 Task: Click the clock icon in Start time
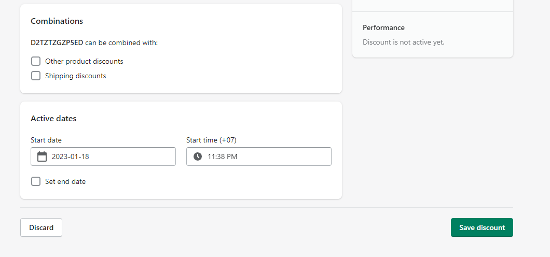coord(198,156)
